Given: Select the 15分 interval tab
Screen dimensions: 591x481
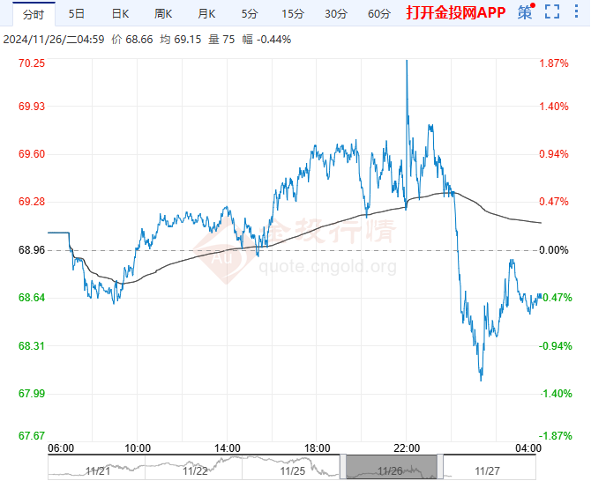Looking at the screenshot, I should click(x=291, y=13).
